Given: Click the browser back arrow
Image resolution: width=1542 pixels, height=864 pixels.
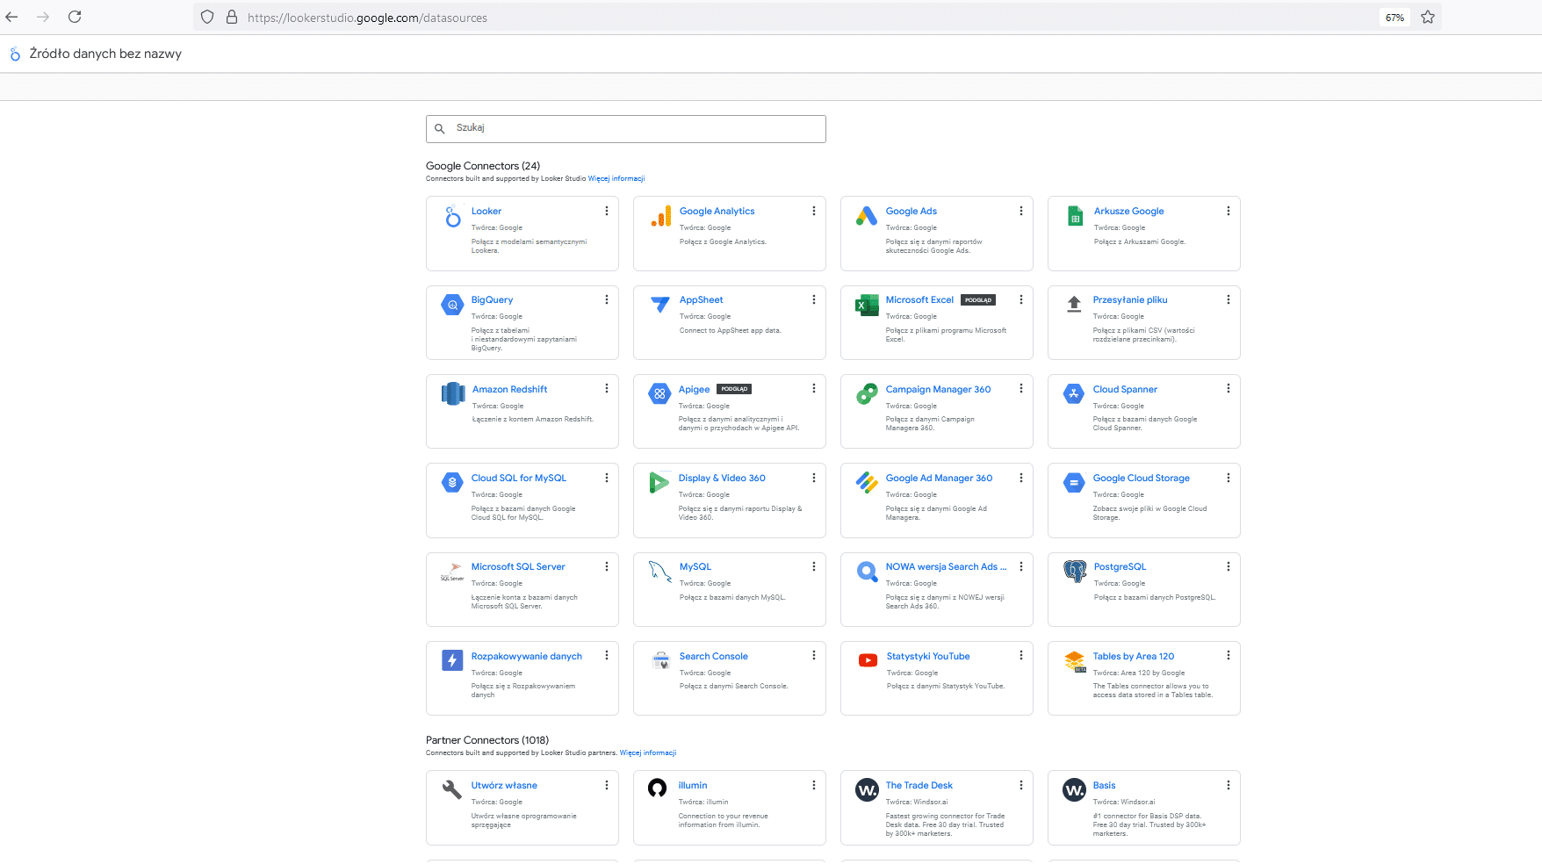Looking at the screenshot, I should pos(11,17).
